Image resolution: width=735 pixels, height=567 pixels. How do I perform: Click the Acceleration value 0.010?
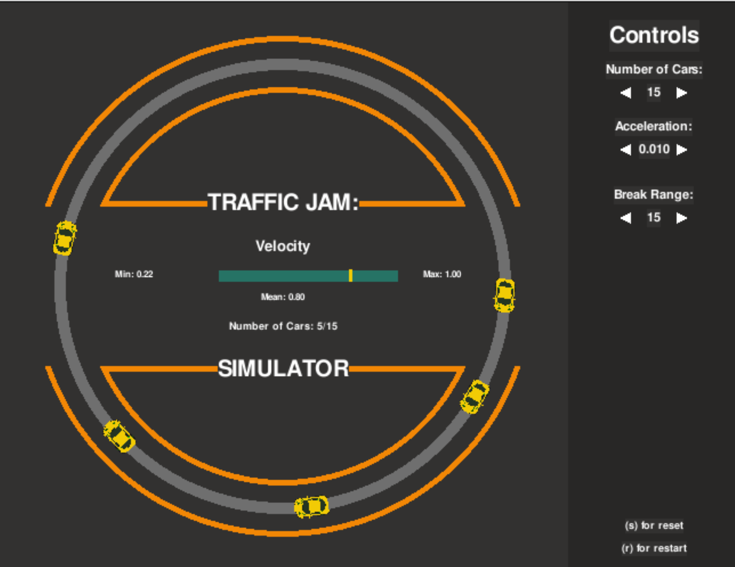tap(654, 149)
